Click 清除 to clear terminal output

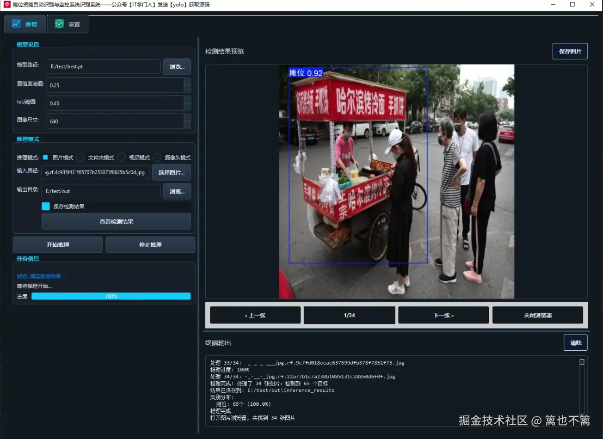tap(576, 343)
